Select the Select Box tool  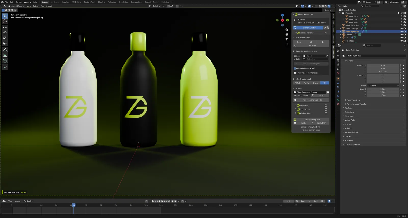point(5,16)
